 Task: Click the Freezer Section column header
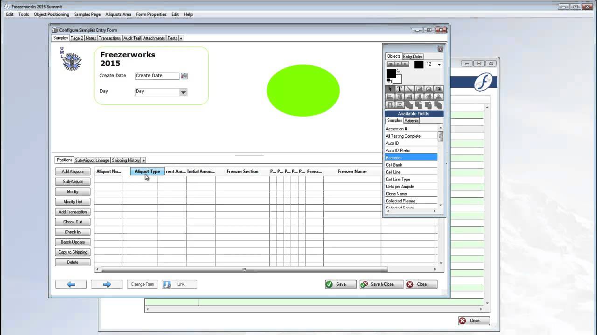243,171
